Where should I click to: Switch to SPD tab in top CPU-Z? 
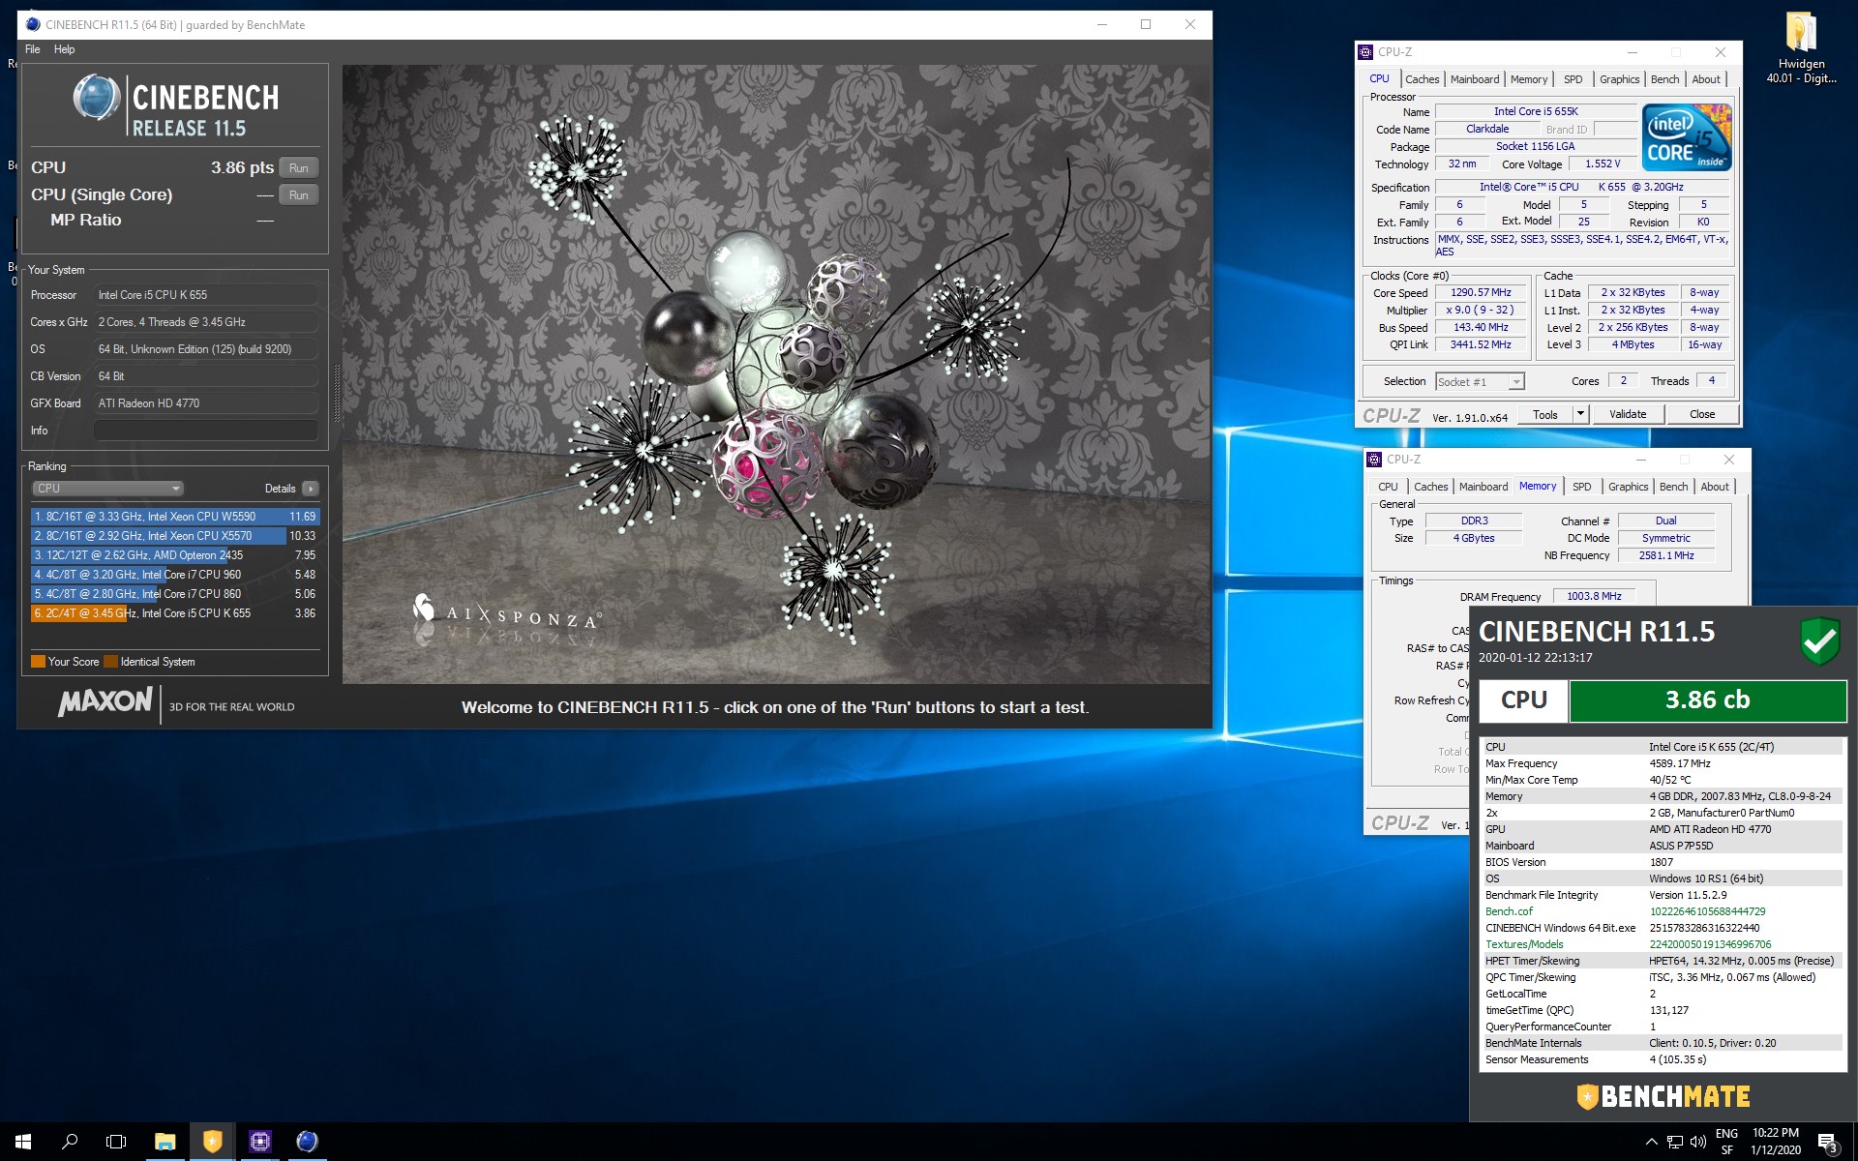tap(1573, 79)
